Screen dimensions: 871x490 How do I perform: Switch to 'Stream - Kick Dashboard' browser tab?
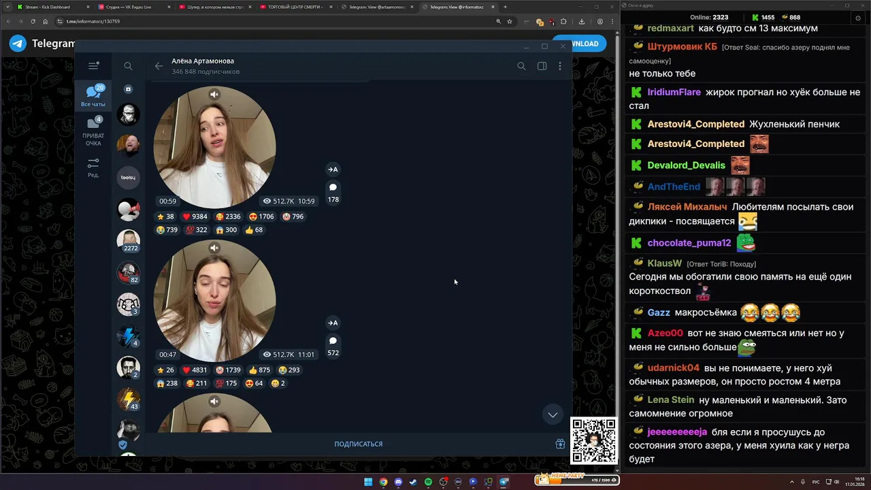pos(52,7)
